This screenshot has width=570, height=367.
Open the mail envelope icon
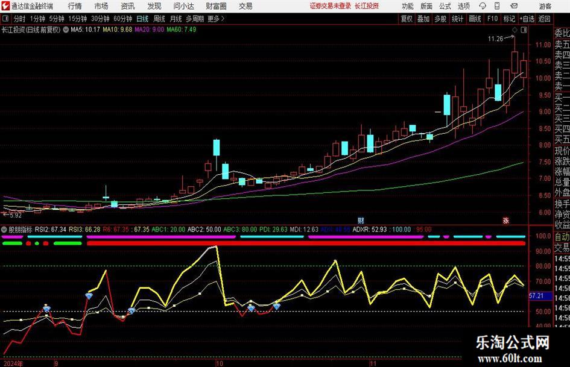pyautogui.click(x=514, y=6)
